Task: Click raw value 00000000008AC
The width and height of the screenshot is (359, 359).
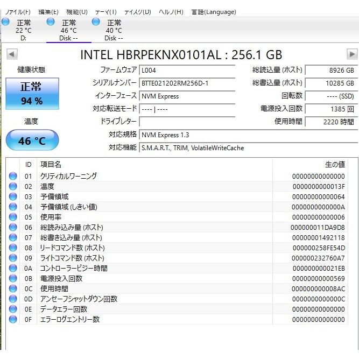Action: (x=318, y=289)
